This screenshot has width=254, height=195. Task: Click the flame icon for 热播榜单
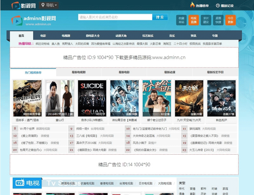point(192,5)
